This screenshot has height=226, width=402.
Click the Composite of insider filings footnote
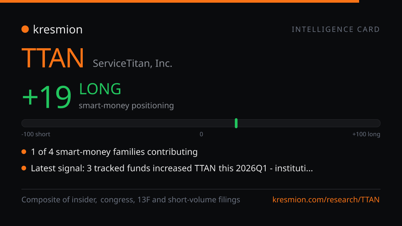(131, 200)
